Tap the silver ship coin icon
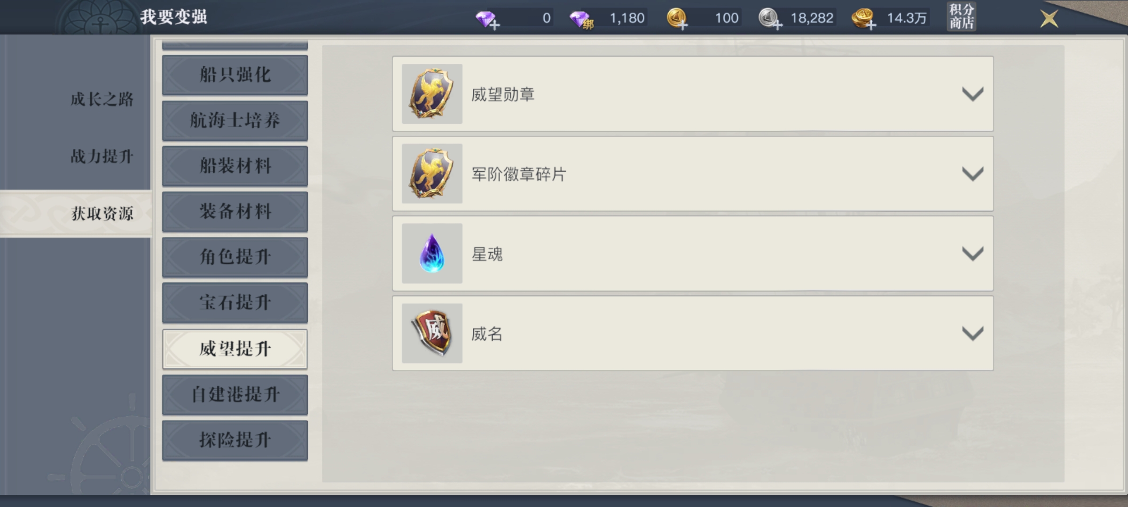 [x=770, y=19]
